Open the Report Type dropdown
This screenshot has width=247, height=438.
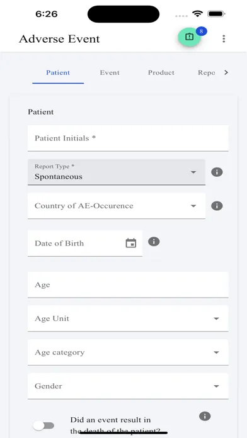click(x=117, y=172)
